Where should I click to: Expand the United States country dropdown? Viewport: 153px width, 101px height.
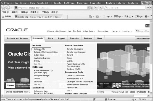click(x=89, y=31)
